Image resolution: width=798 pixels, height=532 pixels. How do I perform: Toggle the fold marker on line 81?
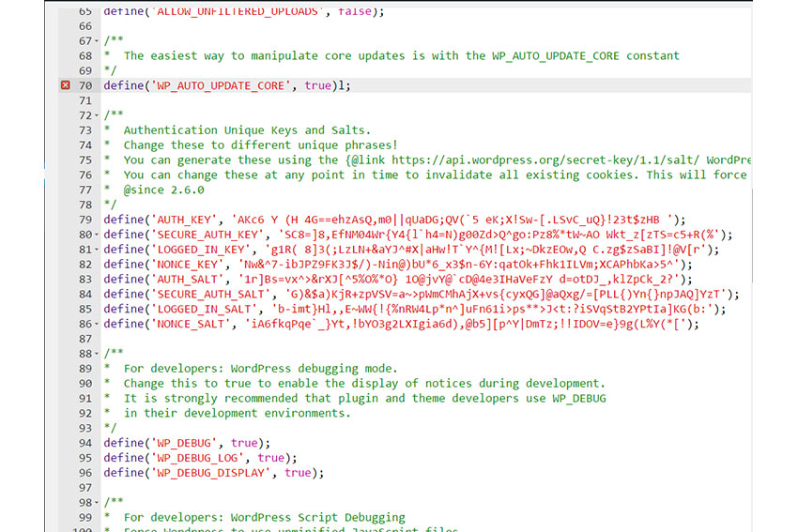96,250
